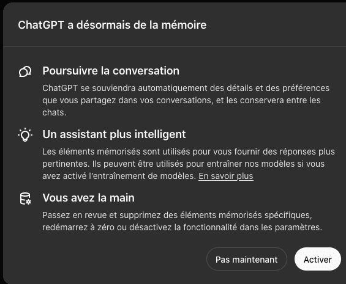Screen dimensions: 346x284
Task: Click the 'Un assistant plus intelligent' heading
Action: click(114, 134)
